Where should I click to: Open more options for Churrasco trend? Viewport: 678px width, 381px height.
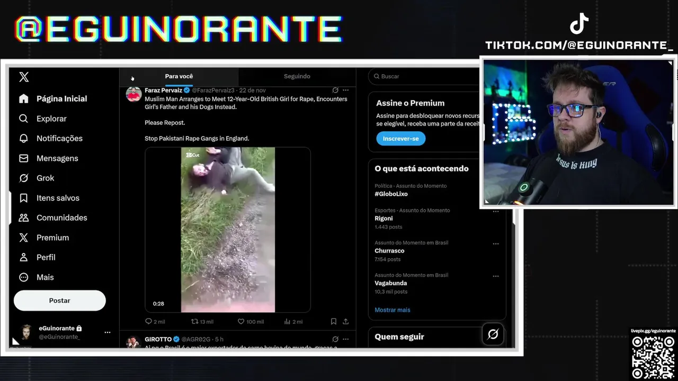(496, 244)
